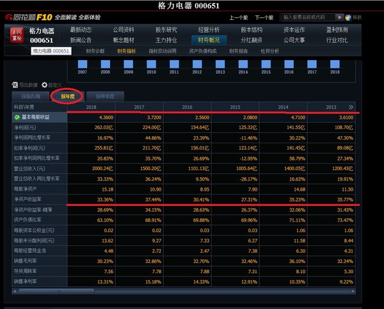Switch to the 按报告期 tab
This screenshot has width=384, height=309.
point(31,97)
